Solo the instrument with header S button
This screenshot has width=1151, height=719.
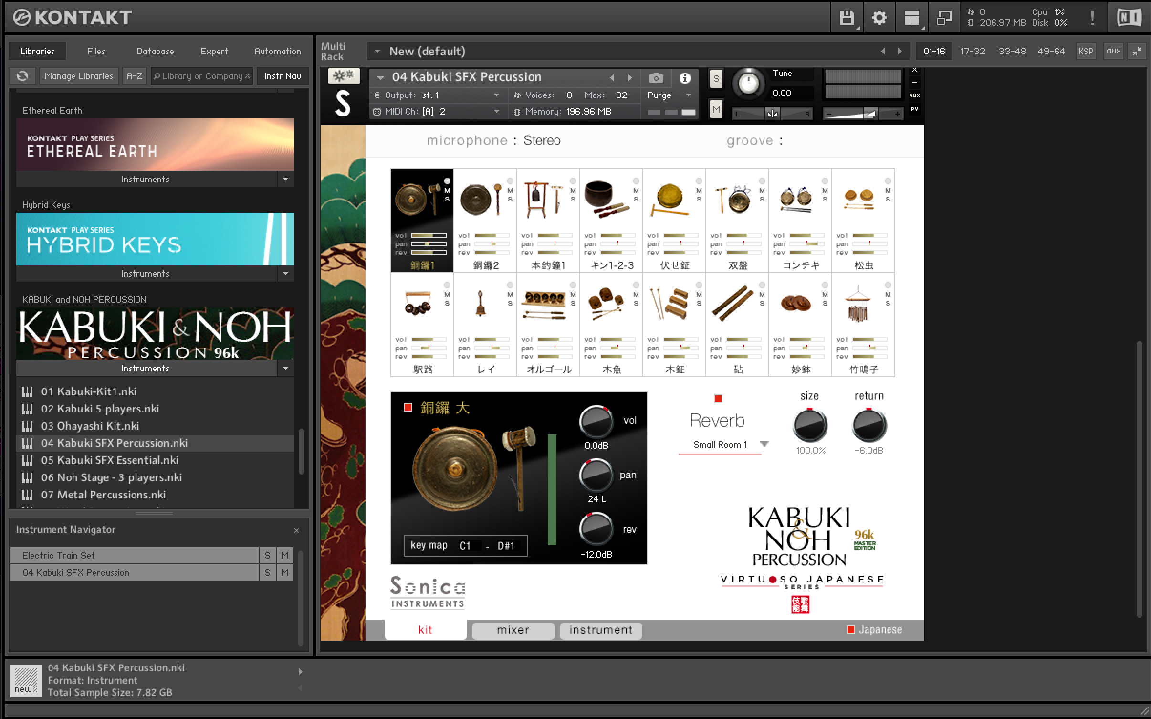(715, 79)
